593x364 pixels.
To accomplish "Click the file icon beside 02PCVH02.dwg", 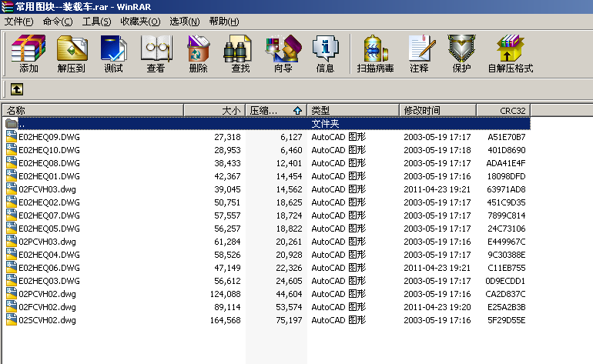I will click(x=12, y=294).
